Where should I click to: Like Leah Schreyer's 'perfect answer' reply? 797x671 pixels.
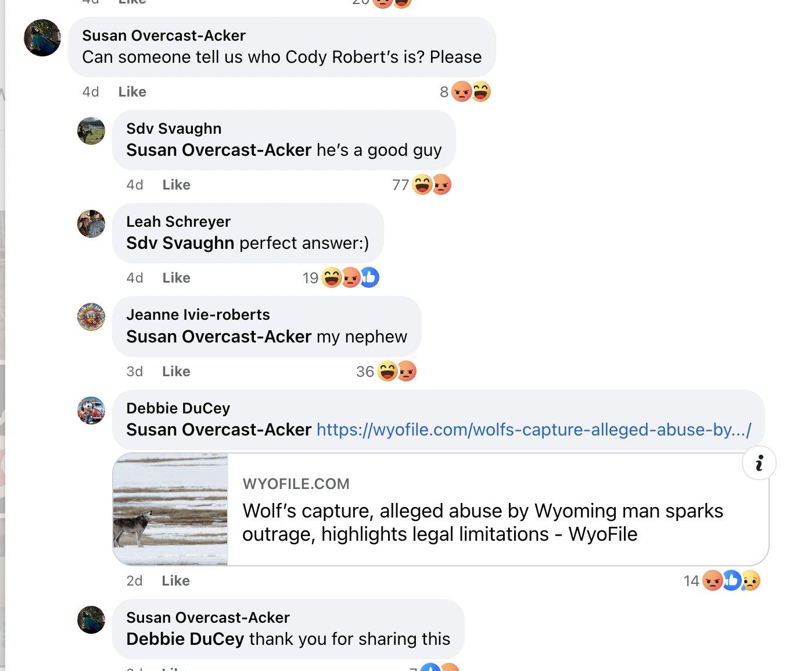pyautogui.click(x=176, y=278)
